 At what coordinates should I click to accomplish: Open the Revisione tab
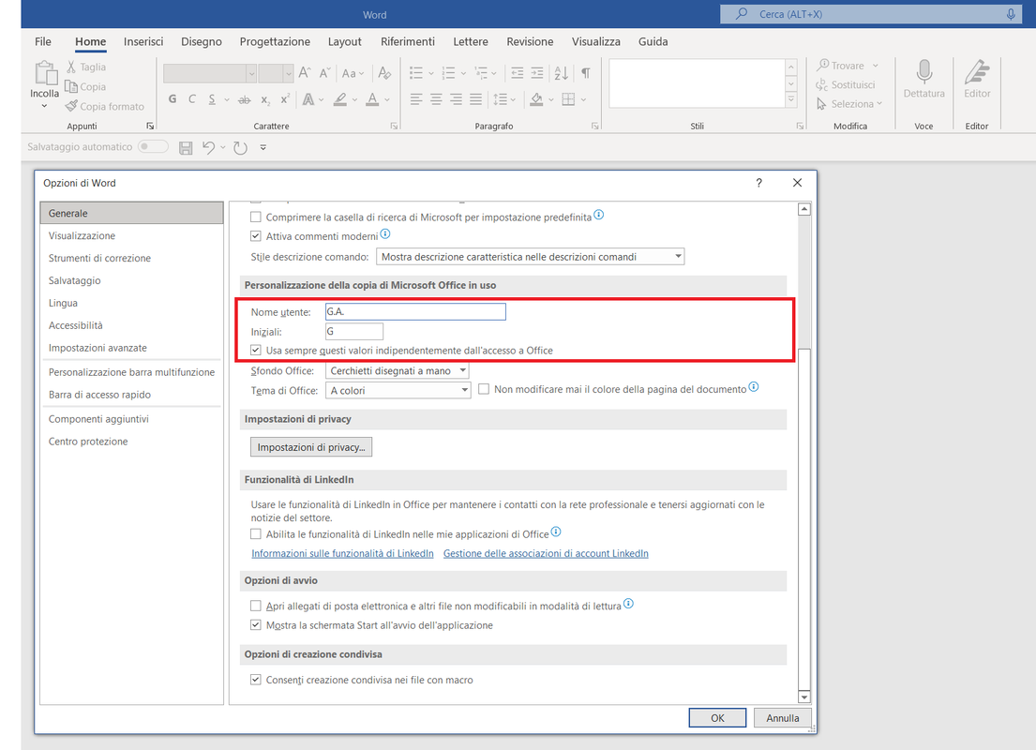tap(530, 41)
